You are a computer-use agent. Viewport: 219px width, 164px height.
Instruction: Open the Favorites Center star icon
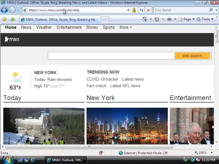pyautogui.click(x=4, y=19)
